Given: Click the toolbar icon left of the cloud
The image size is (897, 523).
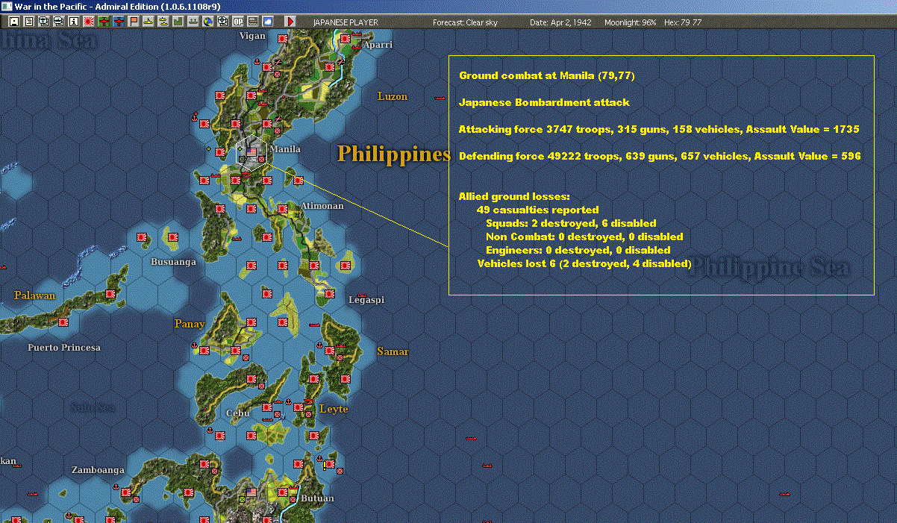Looking at the screenshot, I should [x=253, y=22].
